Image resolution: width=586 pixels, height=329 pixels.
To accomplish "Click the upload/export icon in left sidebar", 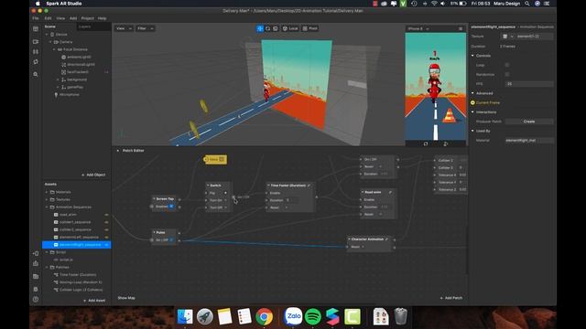I will (36, 263).
